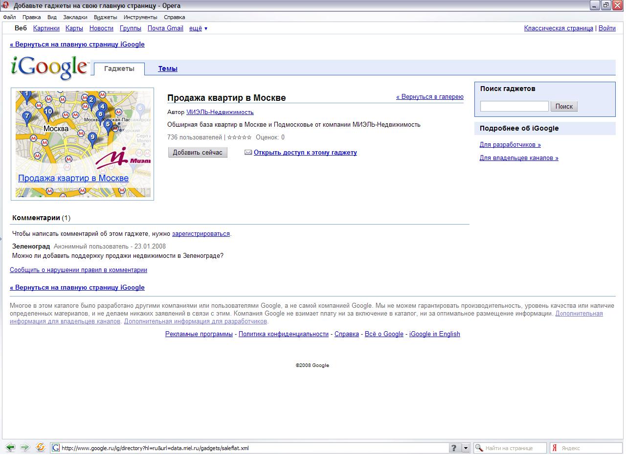
Task: Open the iGoogle in English link
Action: (x=435, y=334)
